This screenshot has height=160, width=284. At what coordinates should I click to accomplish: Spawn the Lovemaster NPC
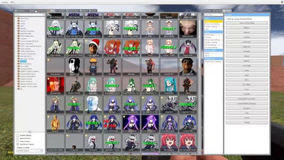click(x=93, y=143)
